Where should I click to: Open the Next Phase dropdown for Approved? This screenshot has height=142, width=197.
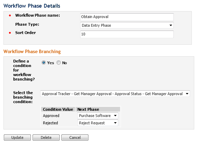click(98, 116)
